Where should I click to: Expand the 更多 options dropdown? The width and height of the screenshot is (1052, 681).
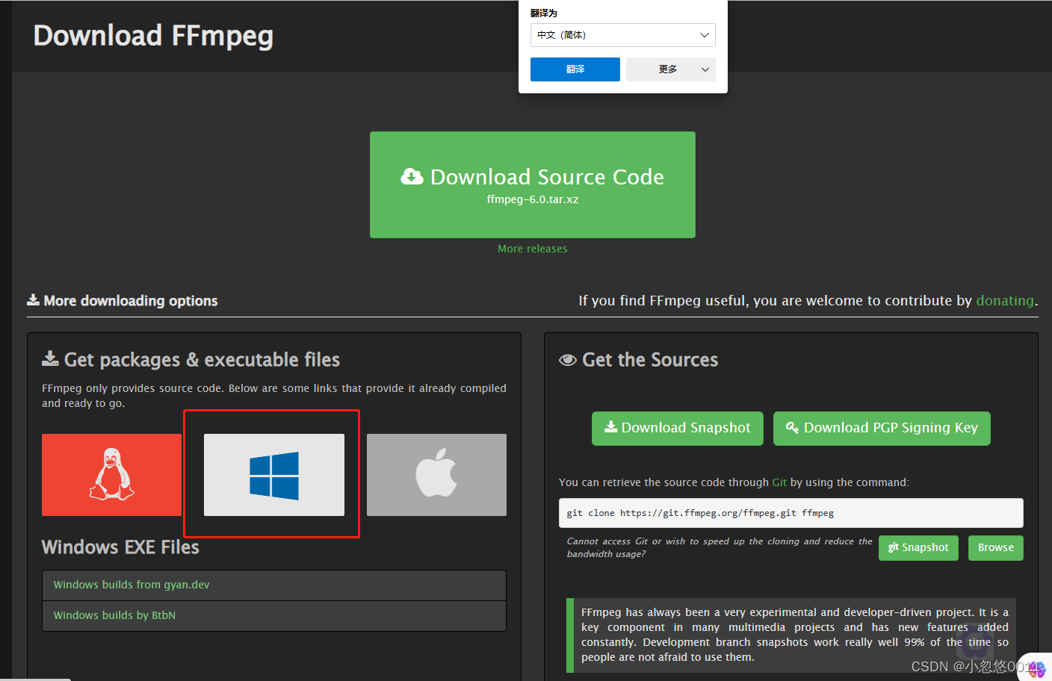(x=671, y=69)
